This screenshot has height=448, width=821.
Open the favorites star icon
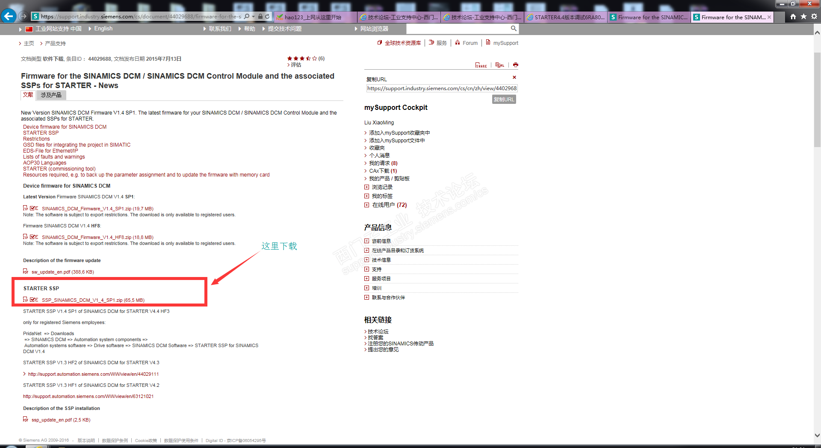pyautogui.click(x=803, y=17)
